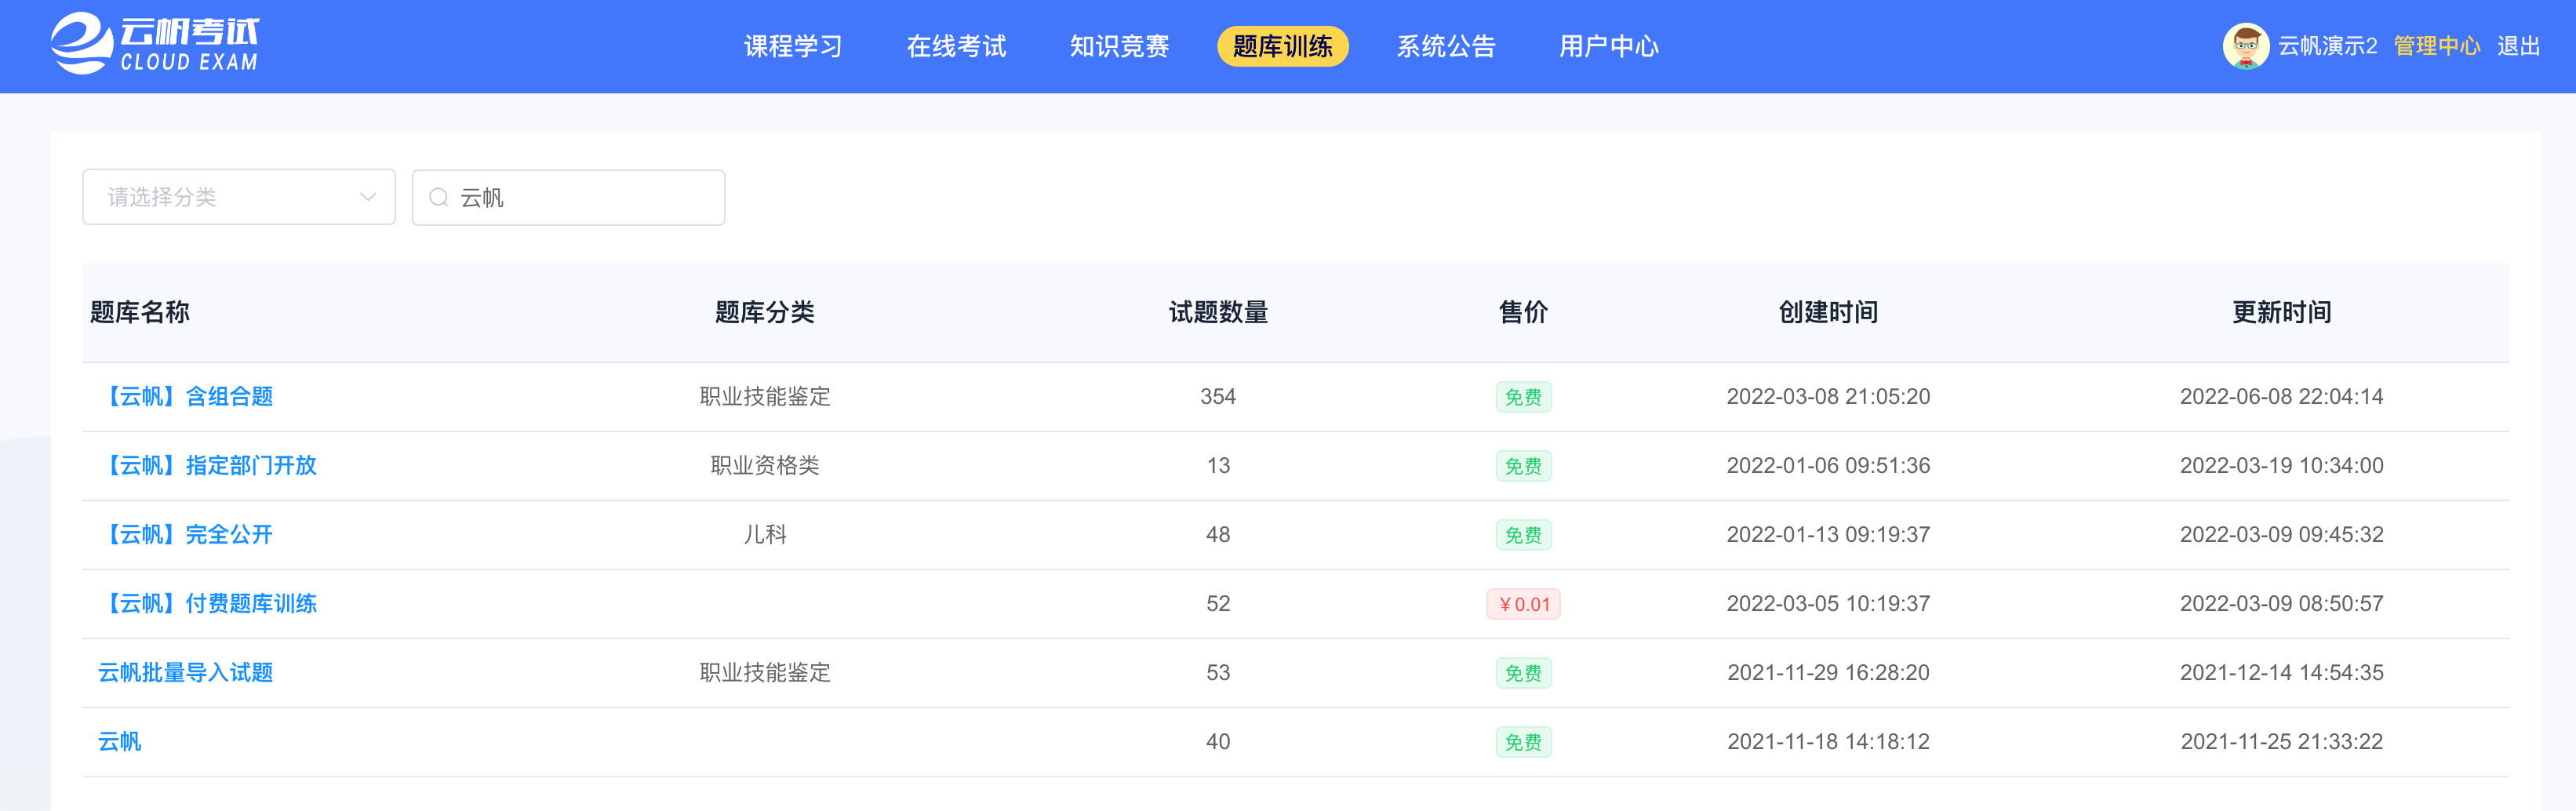Open the 在线考试 menu
Image resolution: width=2576 pixels, height=811 pixels.
tap(956, 46)
